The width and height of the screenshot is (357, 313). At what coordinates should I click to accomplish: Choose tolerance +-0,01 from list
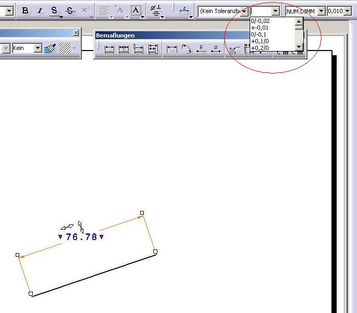click(272, 28)
